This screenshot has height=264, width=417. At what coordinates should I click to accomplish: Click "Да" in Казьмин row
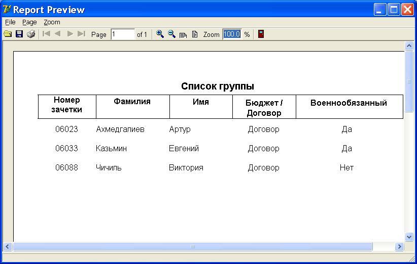(347, 148)
